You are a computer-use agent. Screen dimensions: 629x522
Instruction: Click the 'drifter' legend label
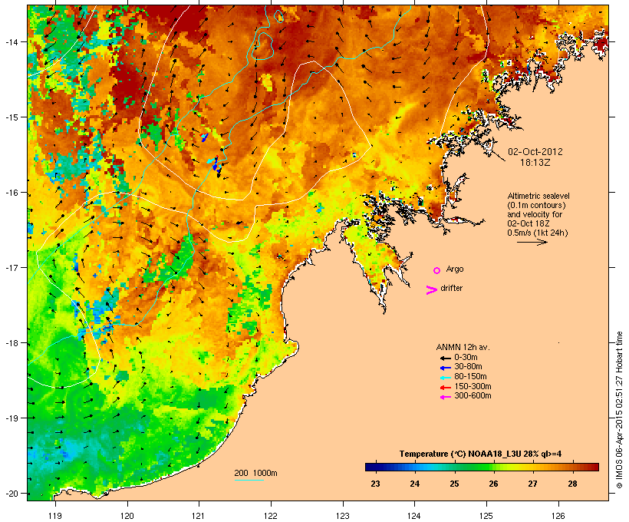pyautogui.click(x=451, y=288)
